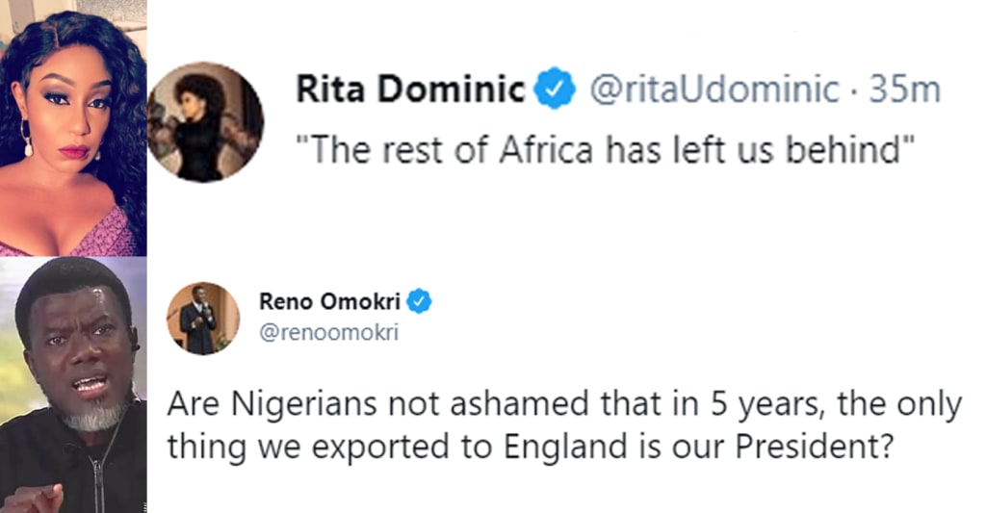Open Rita Dominic's round profile avatar

point(205,122)
